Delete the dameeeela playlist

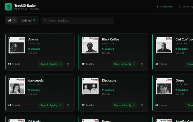[68, 105]
